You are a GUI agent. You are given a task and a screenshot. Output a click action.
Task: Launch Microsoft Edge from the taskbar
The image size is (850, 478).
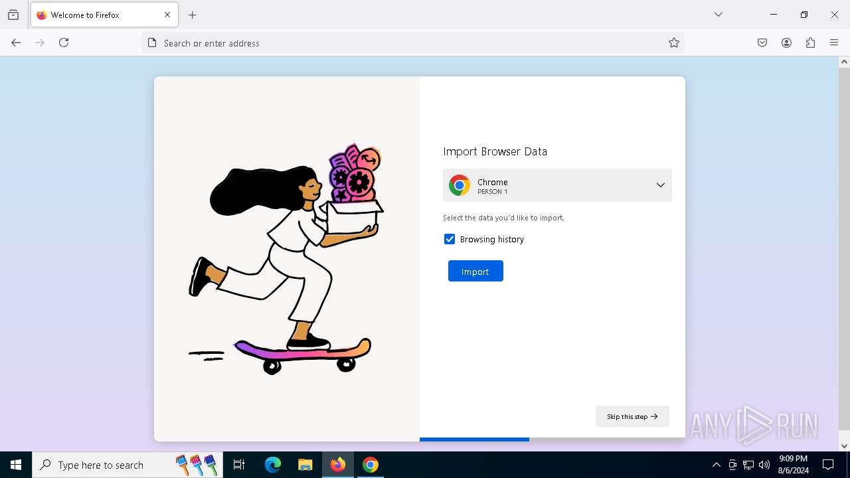coord(273,465)
